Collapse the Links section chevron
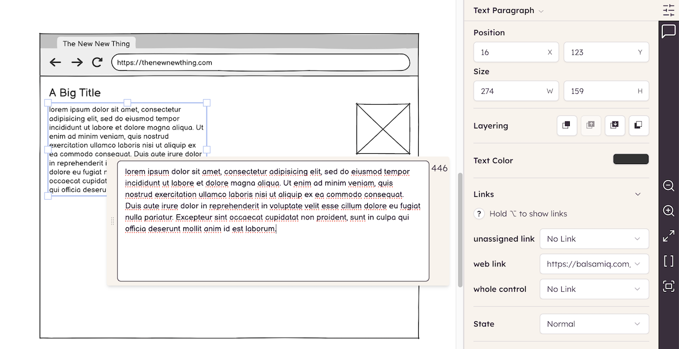The image size is (679, 349). pos(638,194)
